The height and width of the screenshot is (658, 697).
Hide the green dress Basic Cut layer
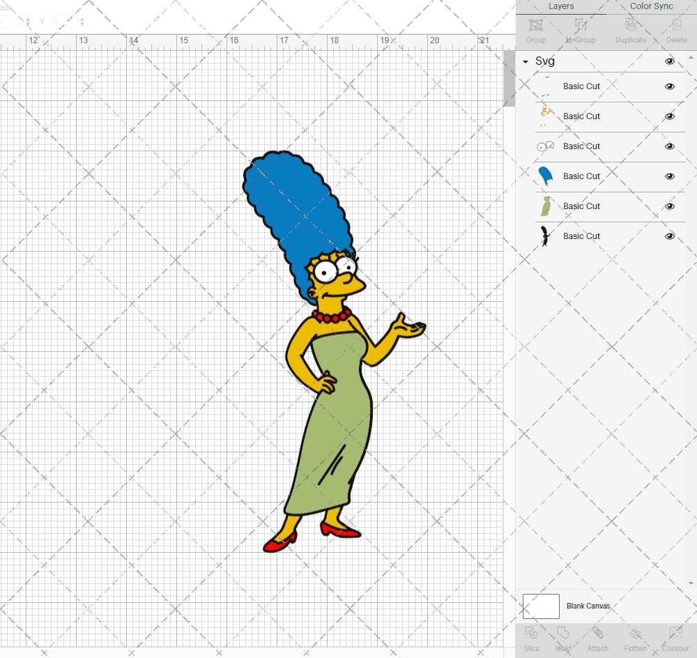(669, 206)
